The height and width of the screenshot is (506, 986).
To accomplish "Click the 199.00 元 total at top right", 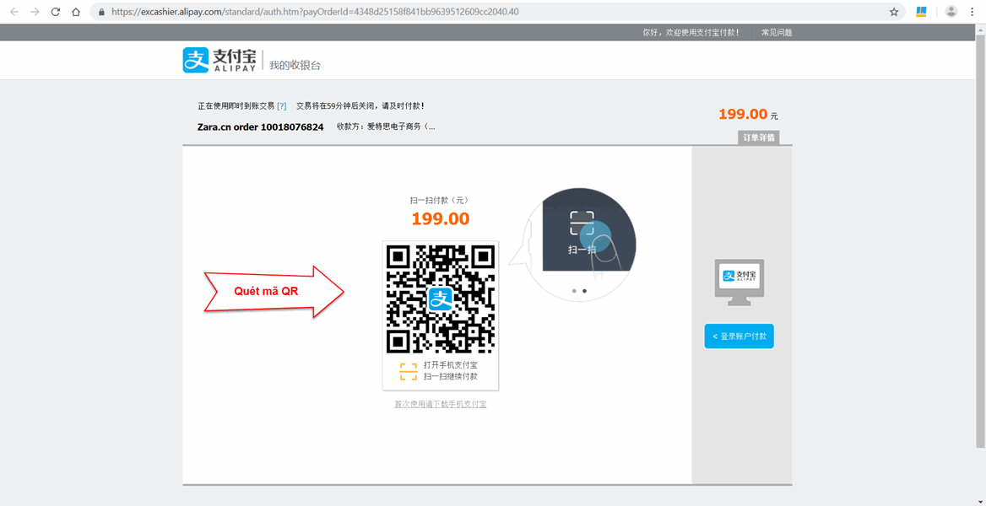I will (x=748, y=115).
